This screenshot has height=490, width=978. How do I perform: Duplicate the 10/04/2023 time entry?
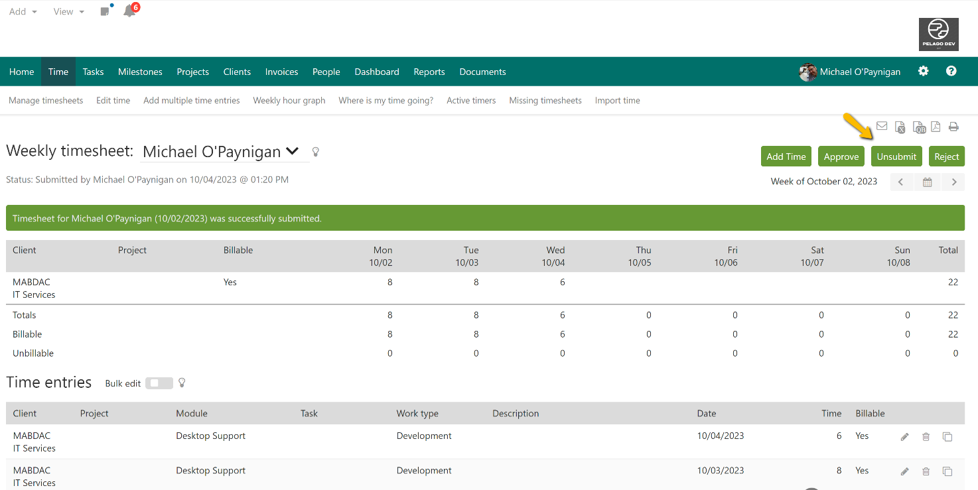pyautogui.click(x=947, y=436)
